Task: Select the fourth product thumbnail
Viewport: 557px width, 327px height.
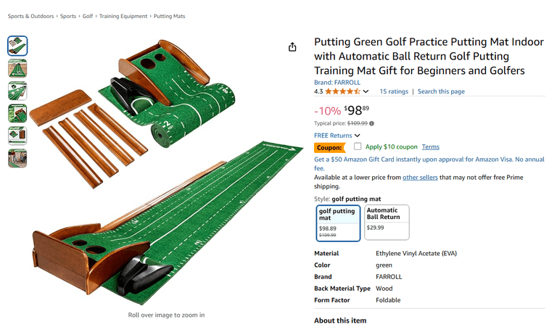Action: [17, 113]
